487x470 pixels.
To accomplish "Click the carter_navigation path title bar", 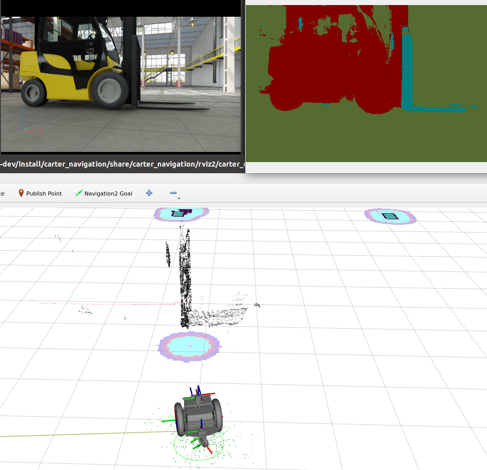I will coord(121,164).
